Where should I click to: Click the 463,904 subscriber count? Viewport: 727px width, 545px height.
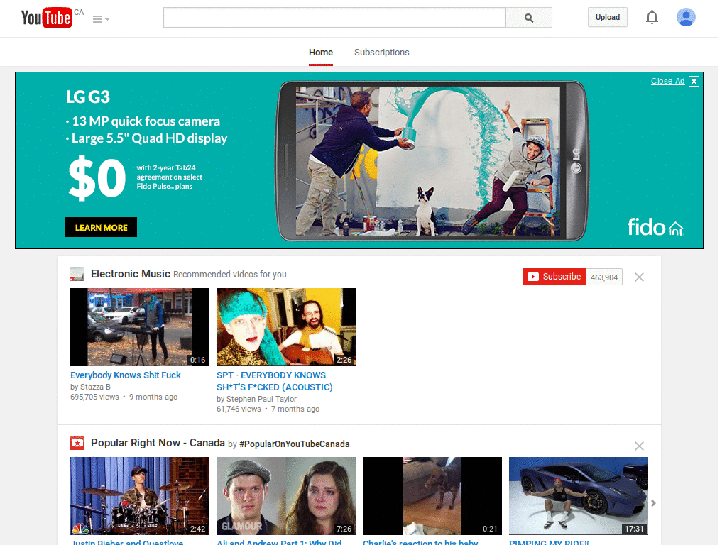coord(603,277)
